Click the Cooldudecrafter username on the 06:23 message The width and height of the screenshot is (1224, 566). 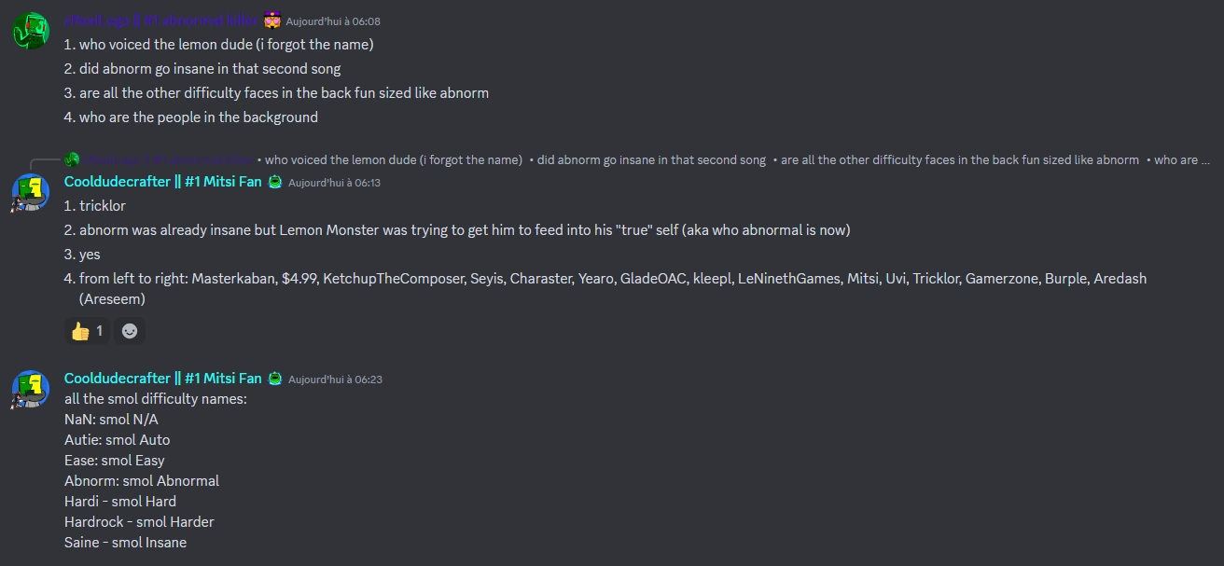click(x=162, y=379)
